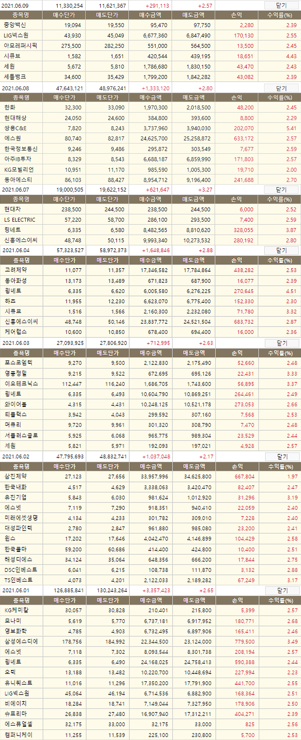Click stock name 한국콜마

tap(16, 549)
